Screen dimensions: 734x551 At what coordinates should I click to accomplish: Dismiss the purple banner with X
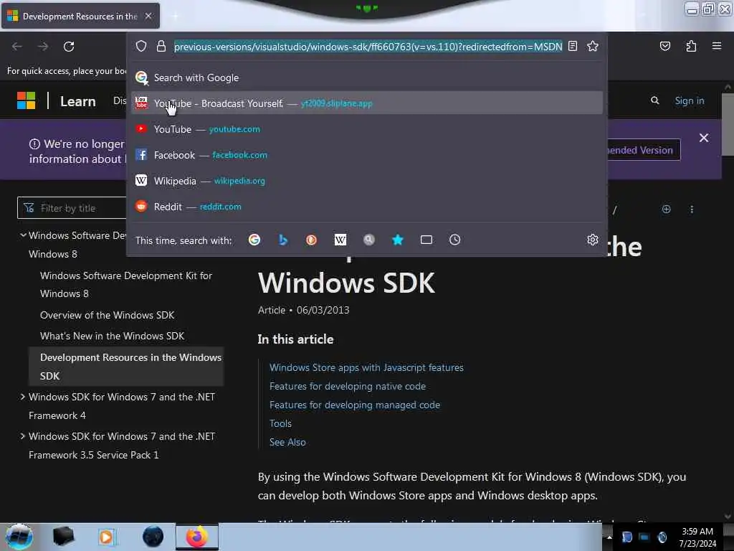(x=704, y=138)
